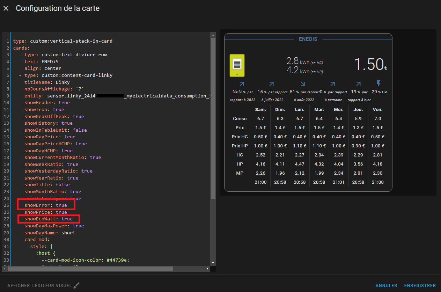Click the yellow Linky meter icon

[x=237, y=65]
